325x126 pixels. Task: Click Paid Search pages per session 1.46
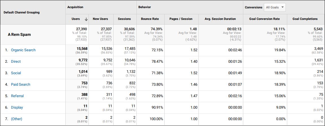(194, 84)
